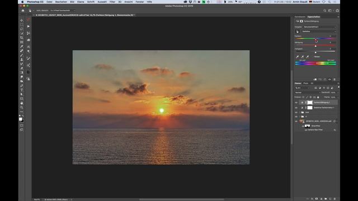Viewport: 358px width, 201px height.
Task: Open the Bearbeiten menu
Action: point(61,2)
